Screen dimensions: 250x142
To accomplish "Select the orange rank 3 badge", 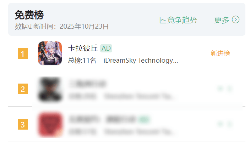I will (x=23, y=124).
